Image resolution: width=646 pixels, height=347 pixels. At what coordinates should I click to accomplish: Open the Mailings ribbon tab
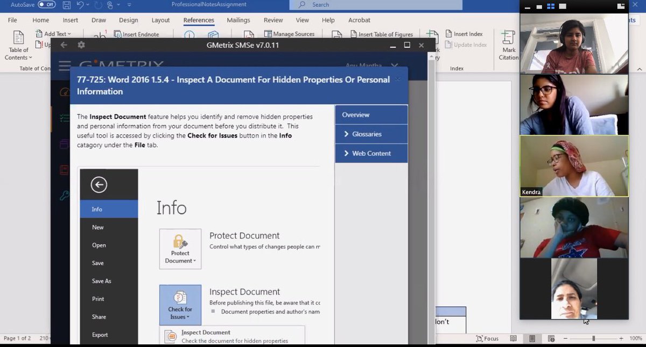coord(238,20)
